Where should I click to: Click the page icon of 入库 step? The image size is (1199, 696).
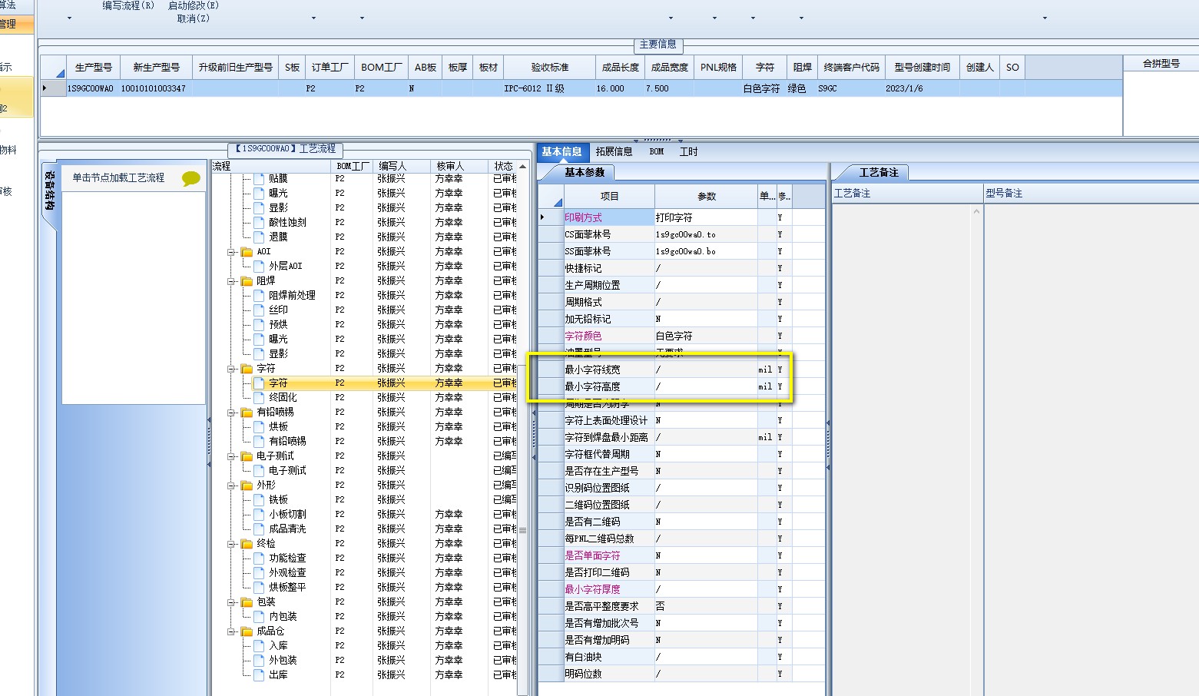[259, 645]
